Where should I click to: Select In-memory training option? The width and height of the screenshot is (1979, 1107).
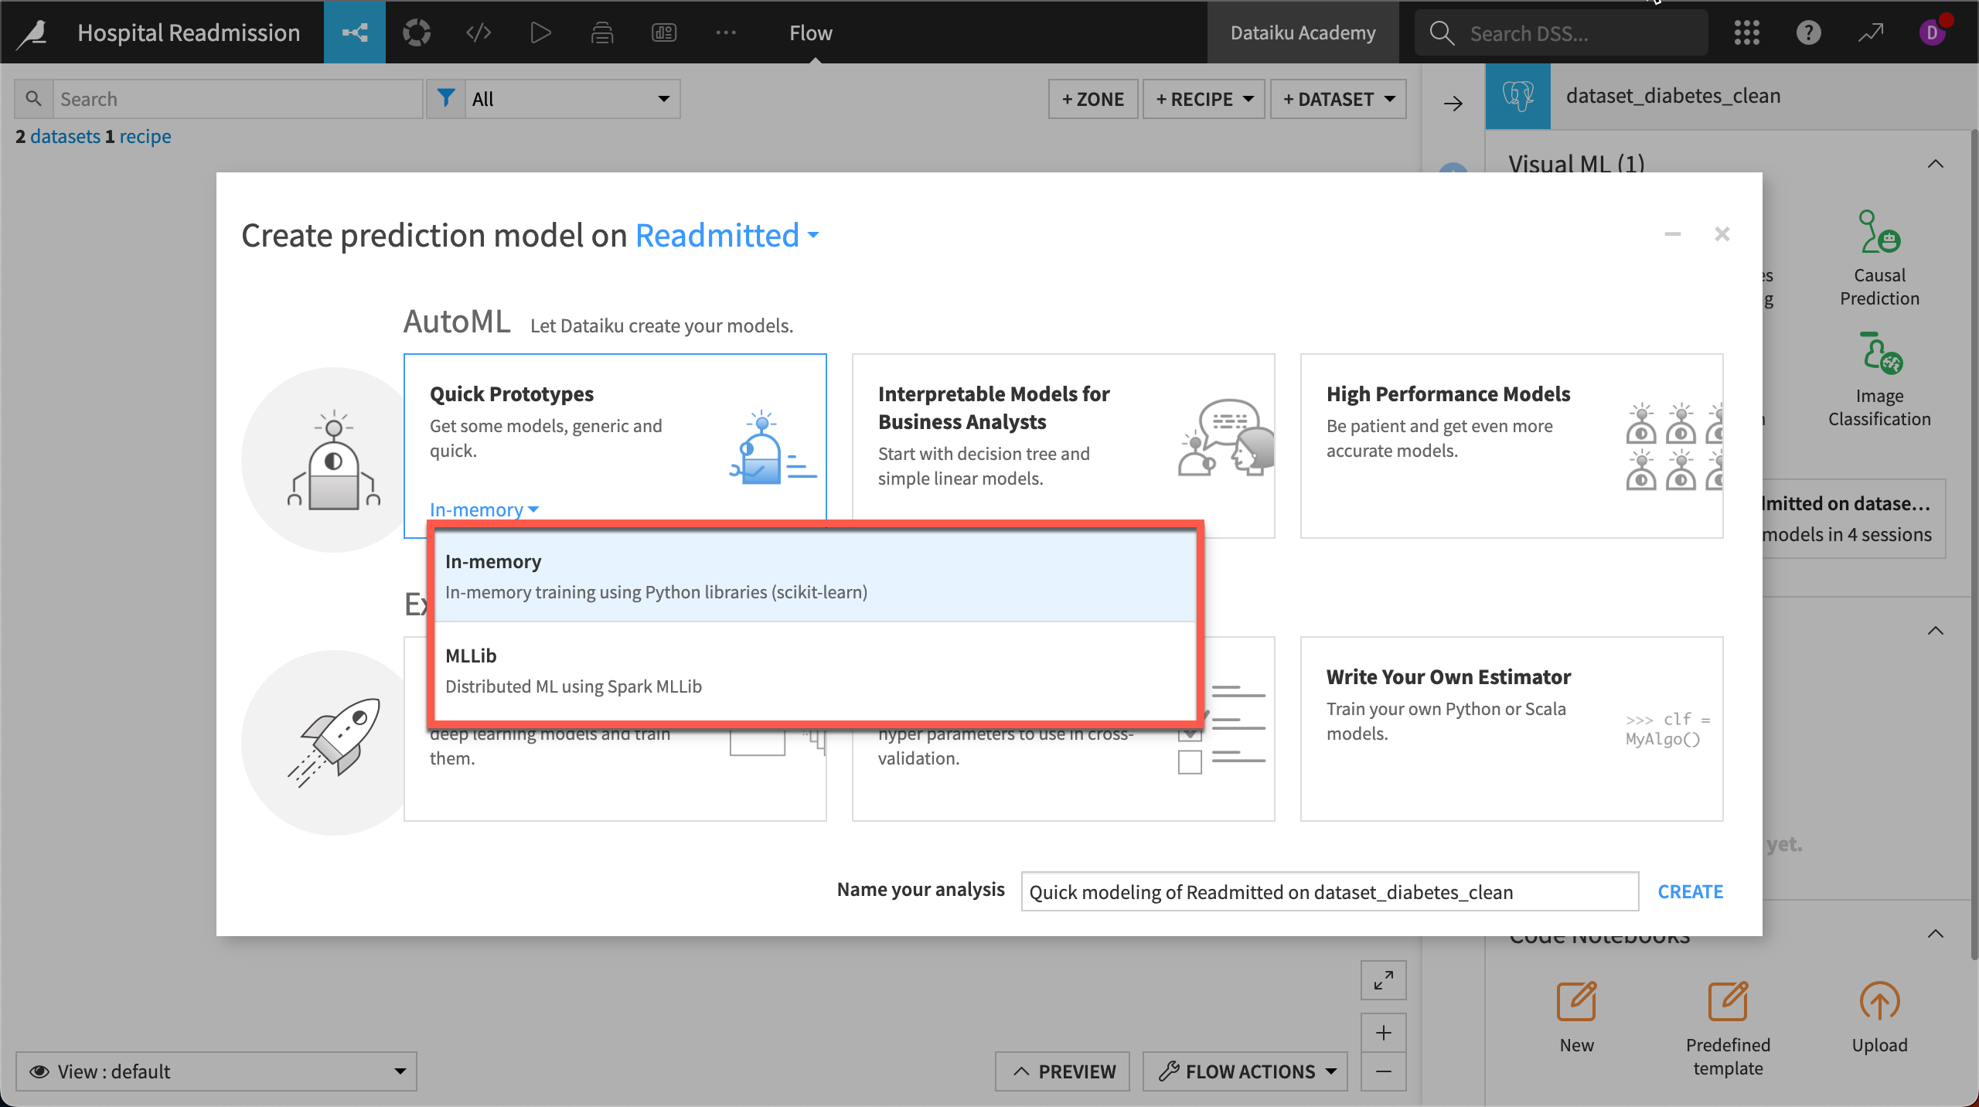point(812,573)
